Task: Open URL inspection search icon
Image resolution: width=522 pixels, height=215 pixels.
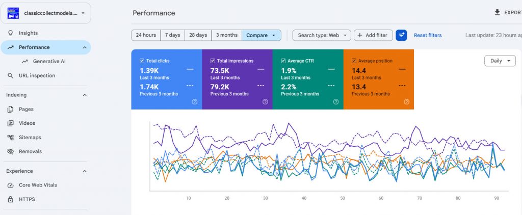Action: click(x=11, y=75)
